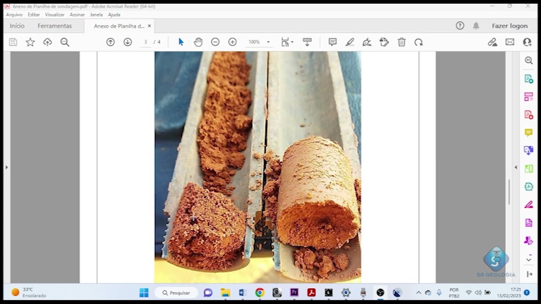This screenshot has height=304, width=541.
Task: Click the Save file icon in the toolbar
Action: click(x=13, y=42)
